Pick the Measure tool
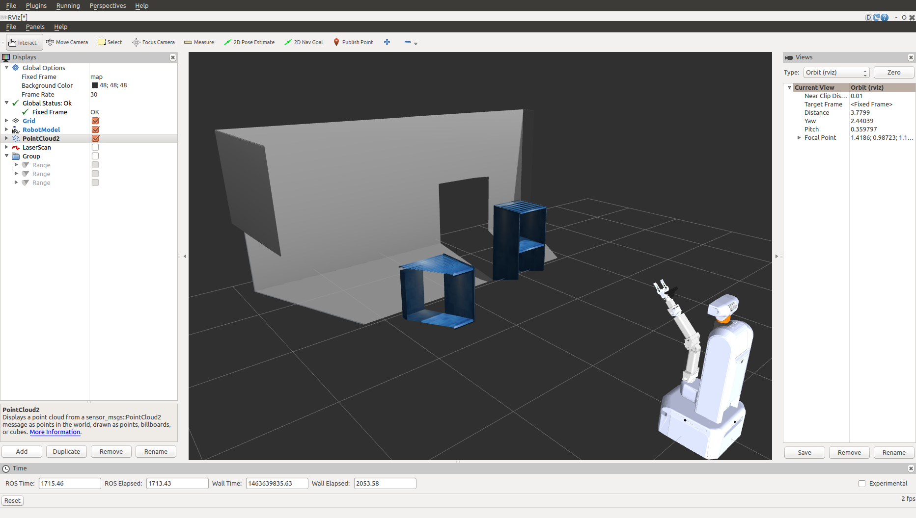 click(x=199, y=42)
